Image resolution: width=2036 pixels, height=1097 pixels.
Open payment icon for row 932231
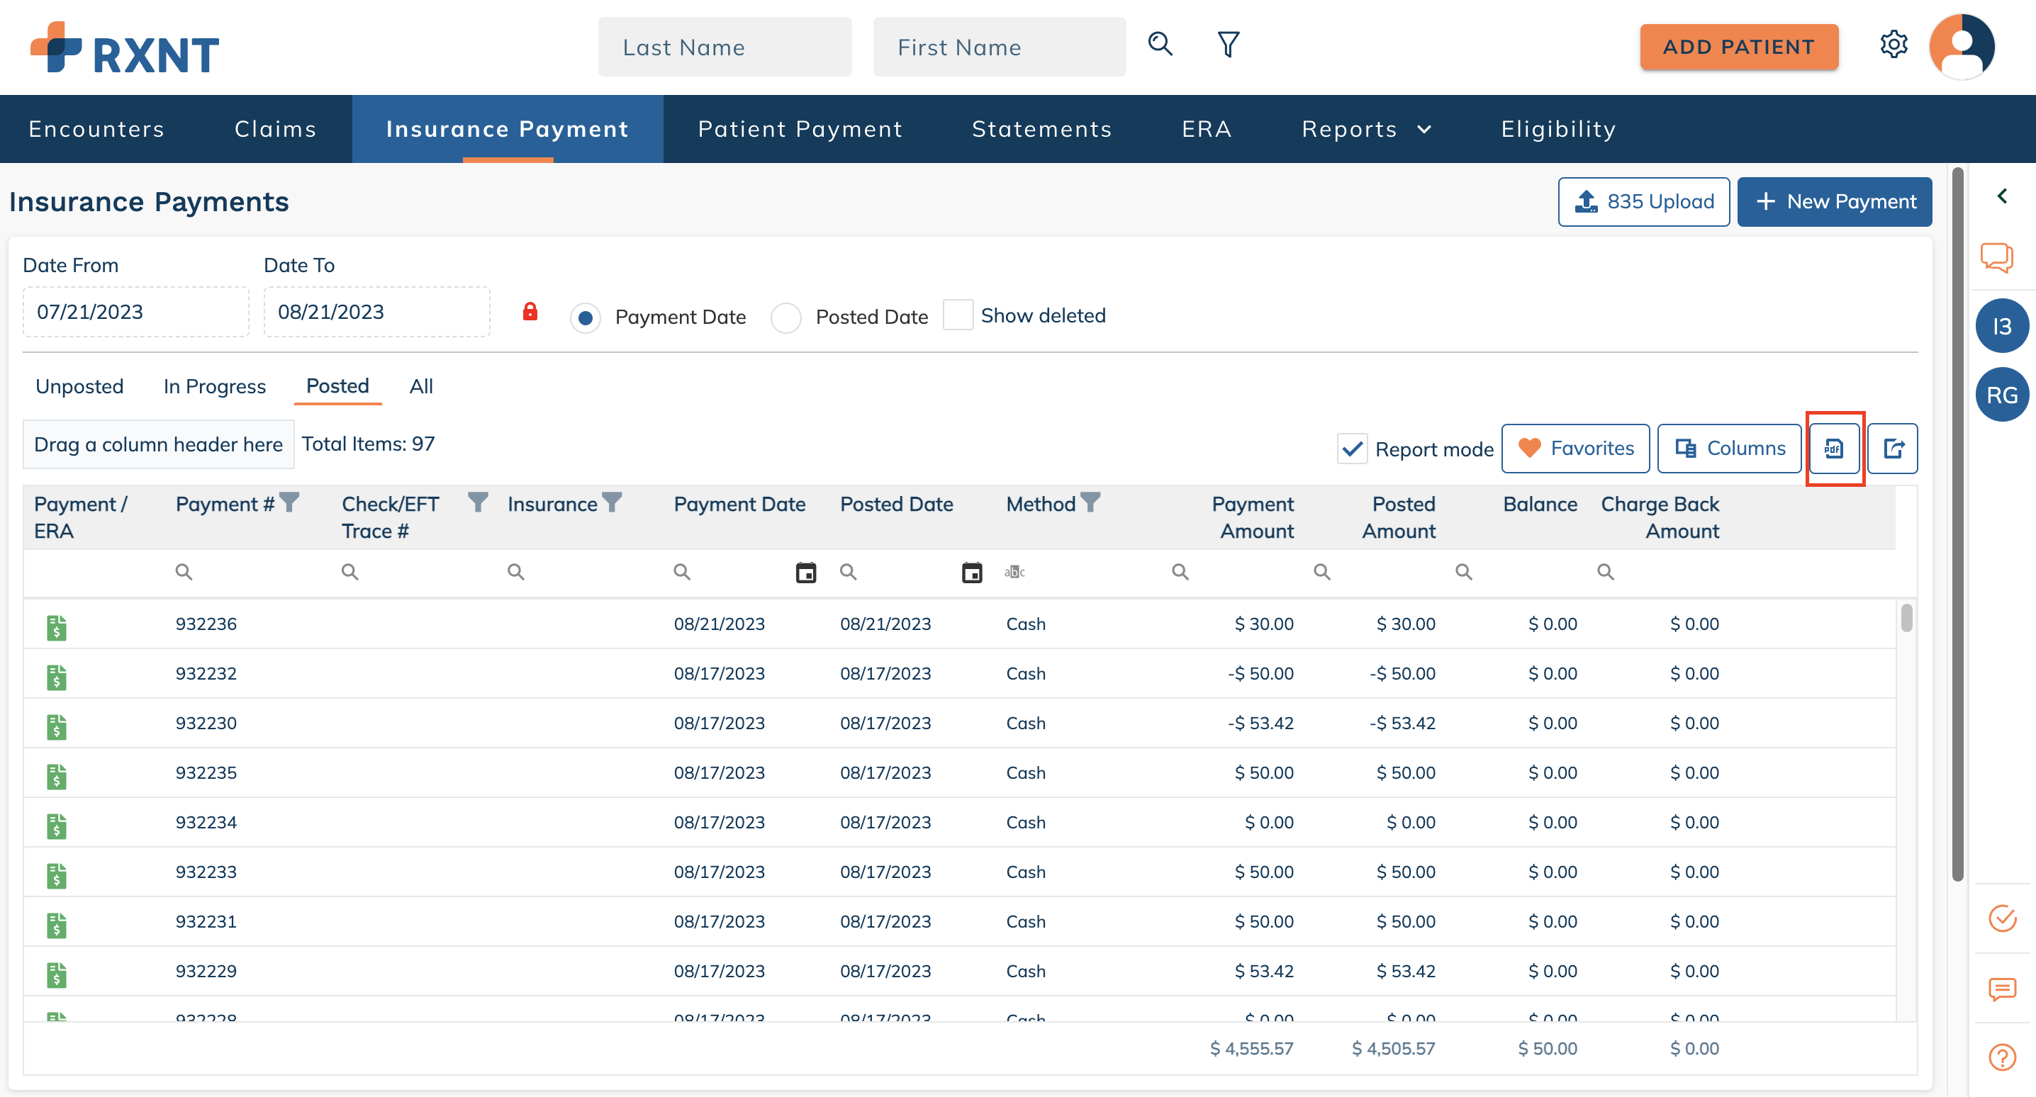click(x=56, y=926)
